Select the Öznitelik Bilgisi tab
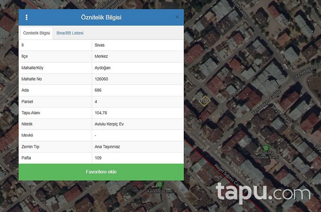 [x=37, y=33]
